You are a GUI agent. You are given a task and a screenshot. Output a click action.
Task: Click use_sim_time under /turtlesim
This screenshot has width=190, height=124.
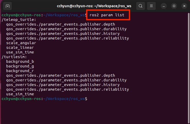point(20,94)
